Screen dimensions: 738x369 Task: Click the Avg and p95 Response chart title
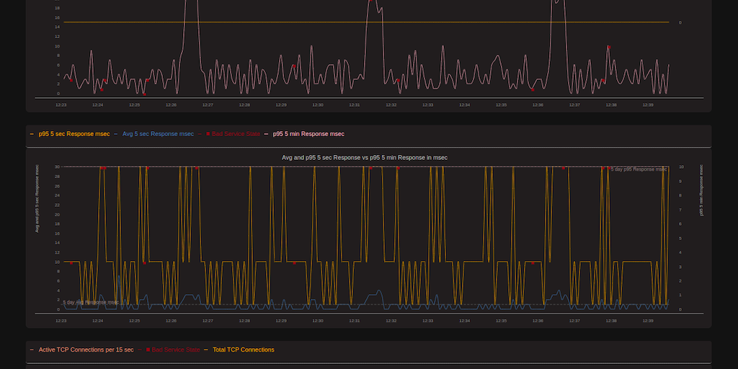pos(364,157)
